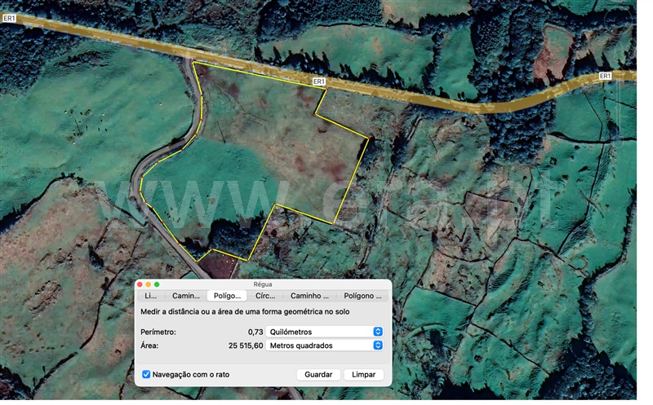The width and height of the screenshot is (653, 405).
Task: Click the ER1 label at right edge
Action: pyautogui.click(x=605, y=76)
